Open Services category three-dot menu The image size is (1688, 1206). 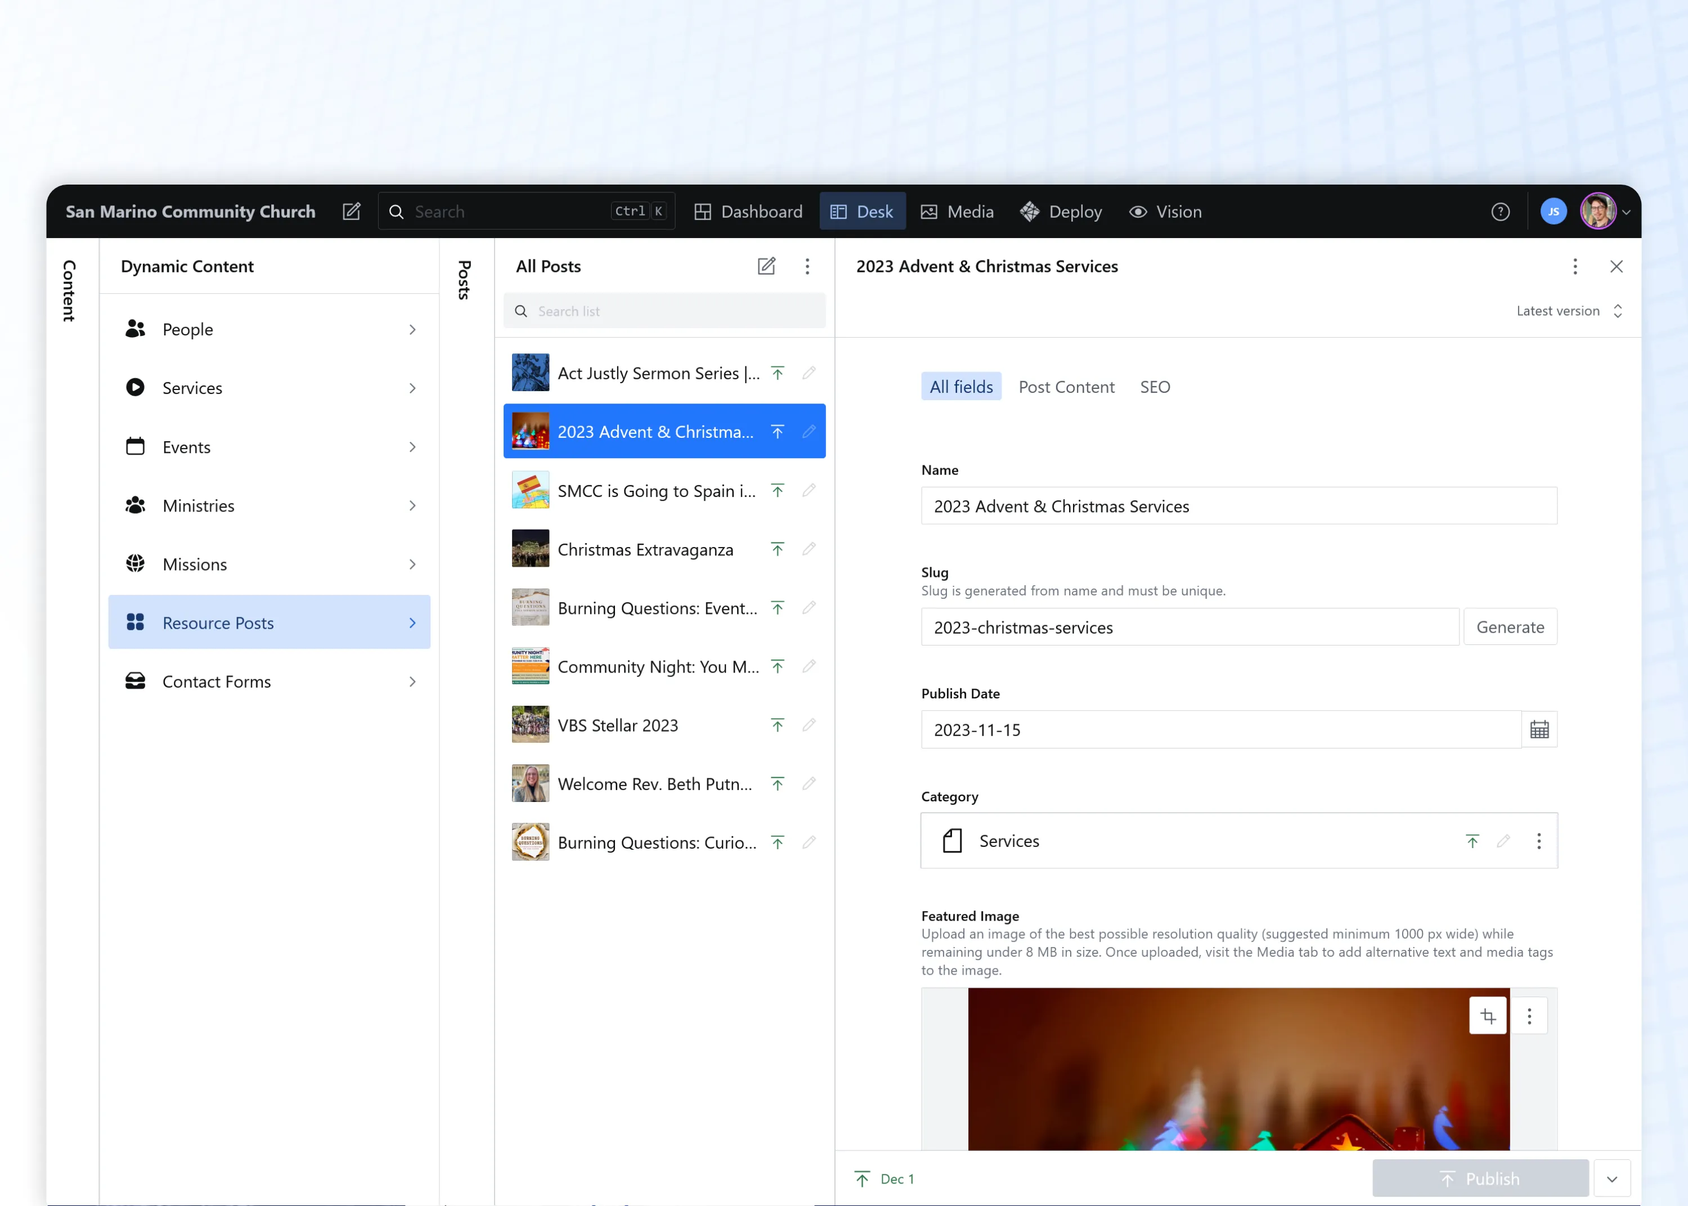[x=1538, y=841]
